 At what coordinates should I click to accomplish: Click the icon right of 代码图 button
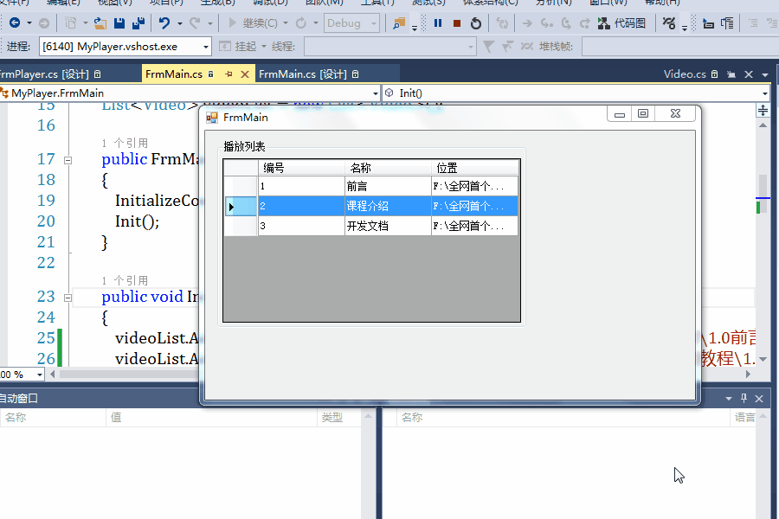[x=669, y=22]
